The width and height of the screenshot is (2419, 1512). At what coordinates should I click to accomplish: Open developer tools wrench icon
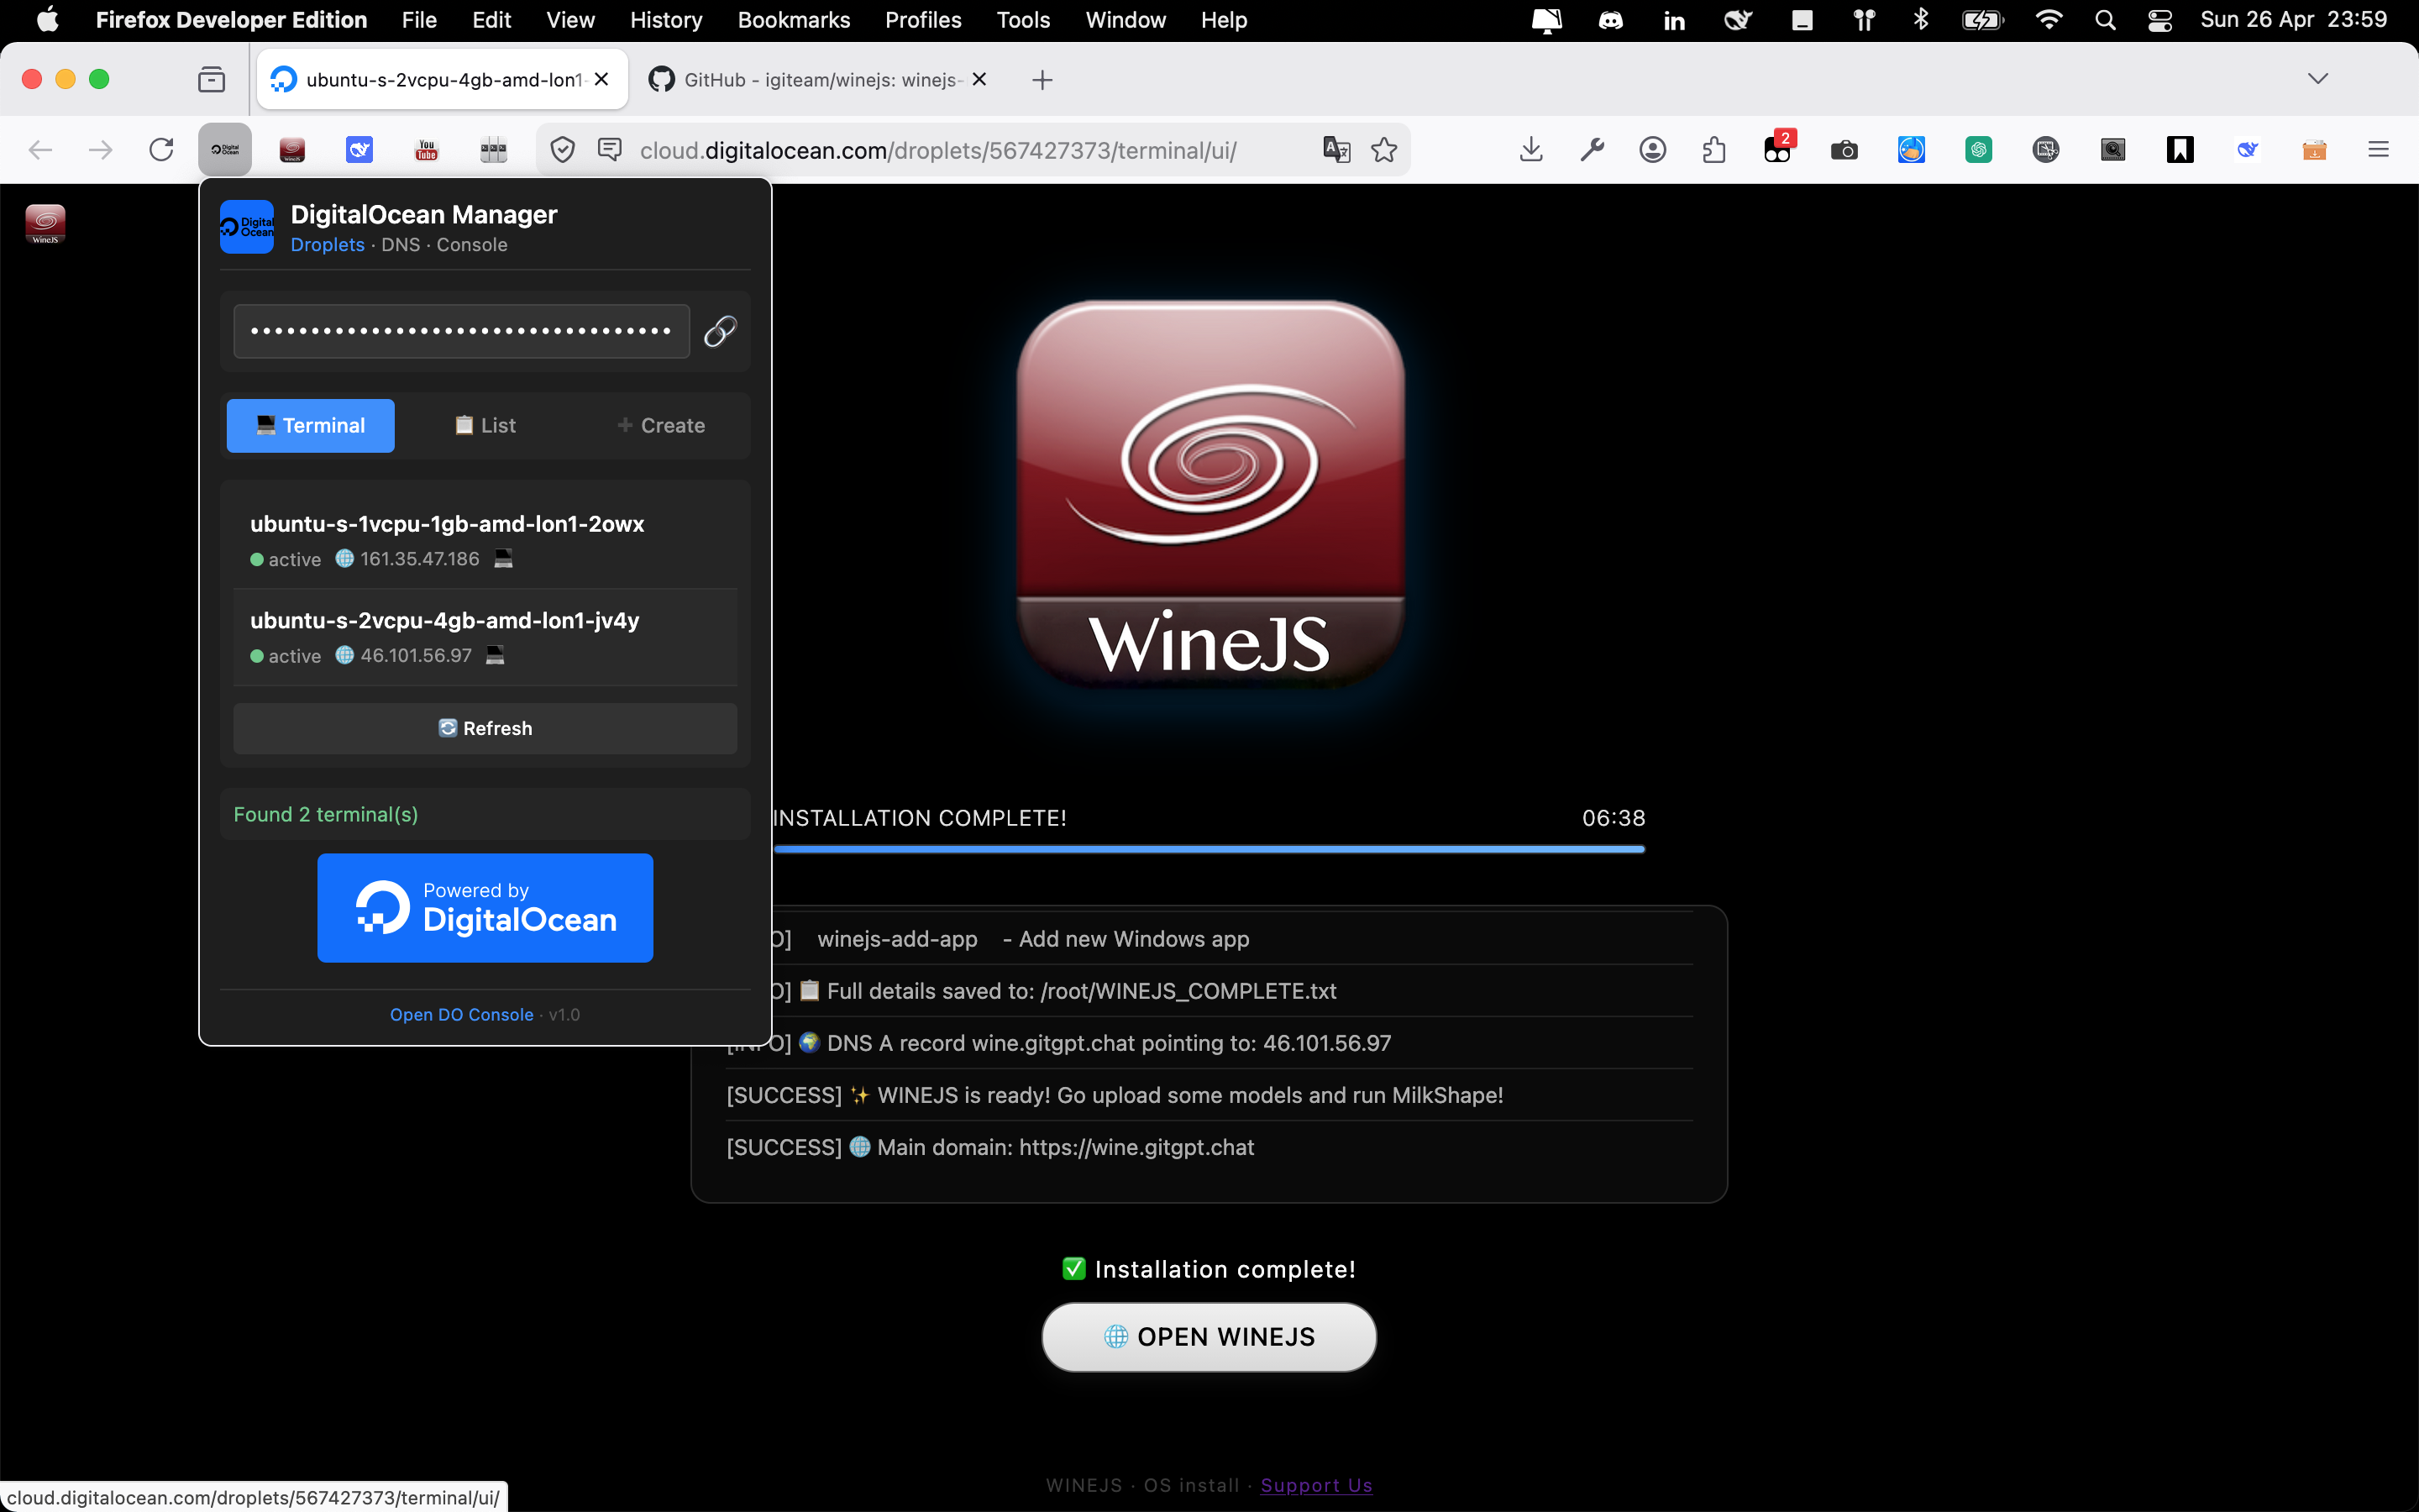coord(1593,150)
